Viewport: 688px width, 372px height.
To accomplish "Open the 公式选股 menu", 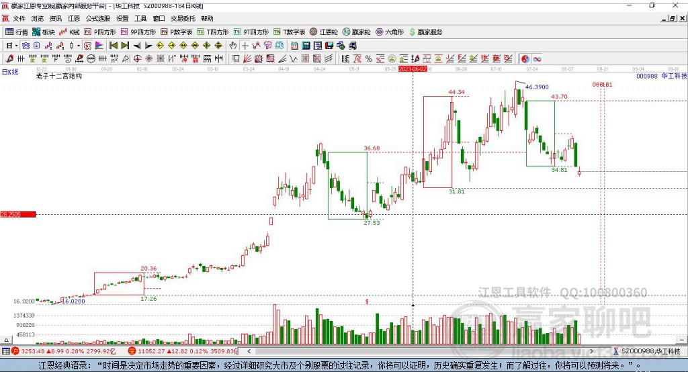I will click(98, 18).
